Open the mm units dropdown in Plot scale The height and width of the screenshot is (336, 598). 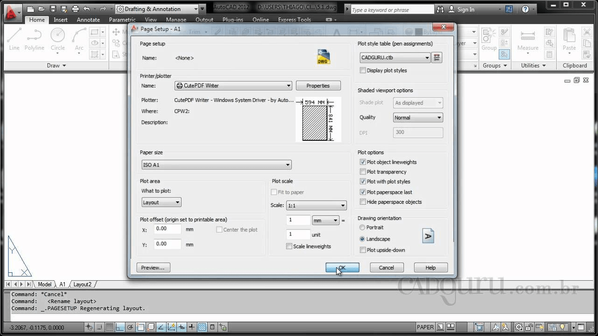tap(325, 220)
